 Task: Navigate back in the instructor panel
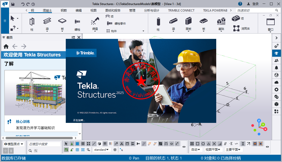15,47
